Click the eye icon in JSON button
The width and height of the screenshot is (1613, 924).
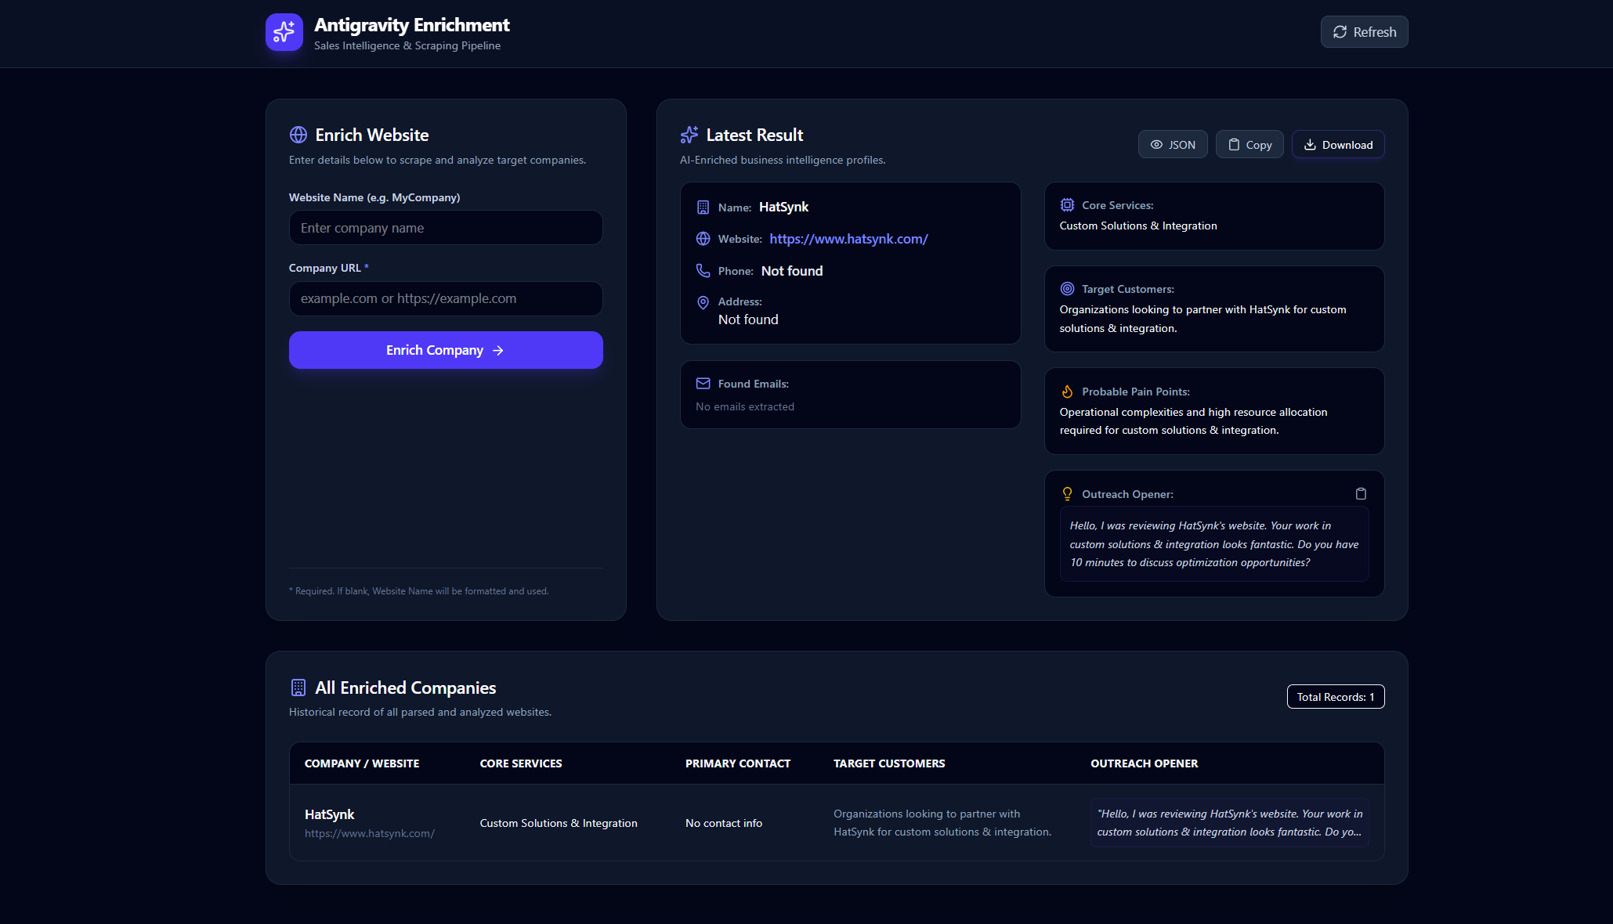click(x=1156, y=145)
